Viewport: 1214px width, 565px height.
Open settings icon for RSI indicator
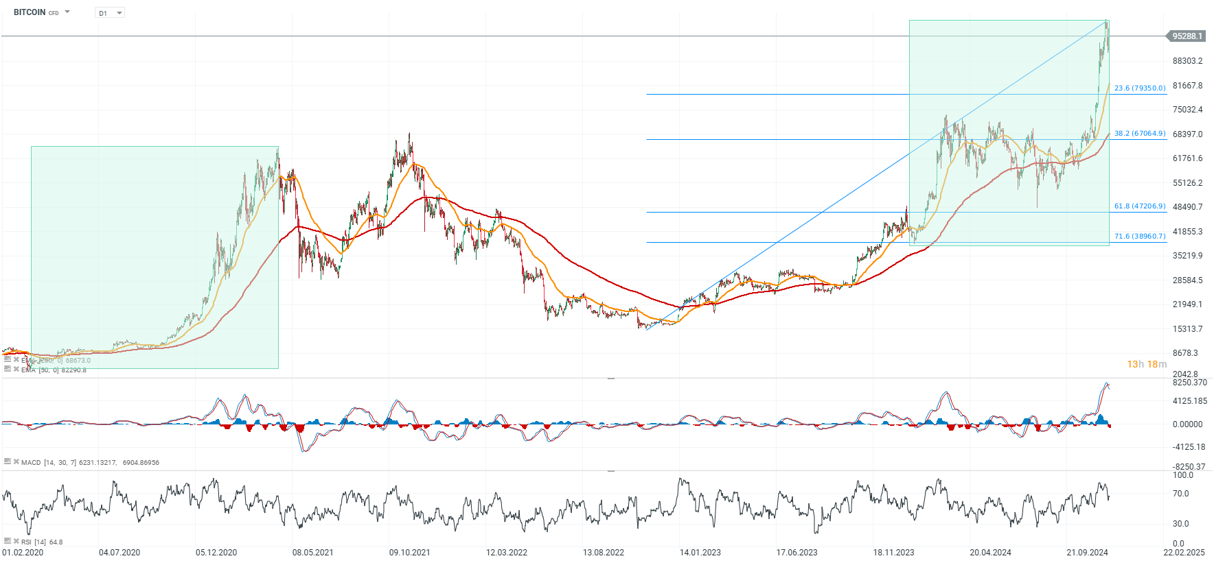pyautogui.click(x=8, y=541)
